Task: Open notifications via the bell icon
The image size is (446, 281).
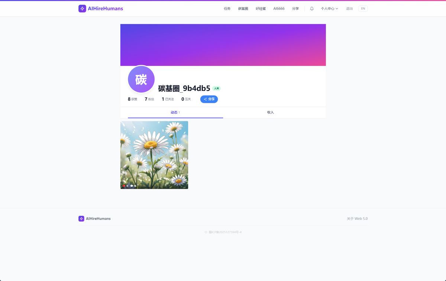Action: [312, 9]
